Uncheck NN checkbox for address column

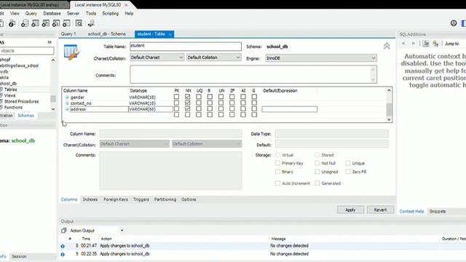(188, 108)
